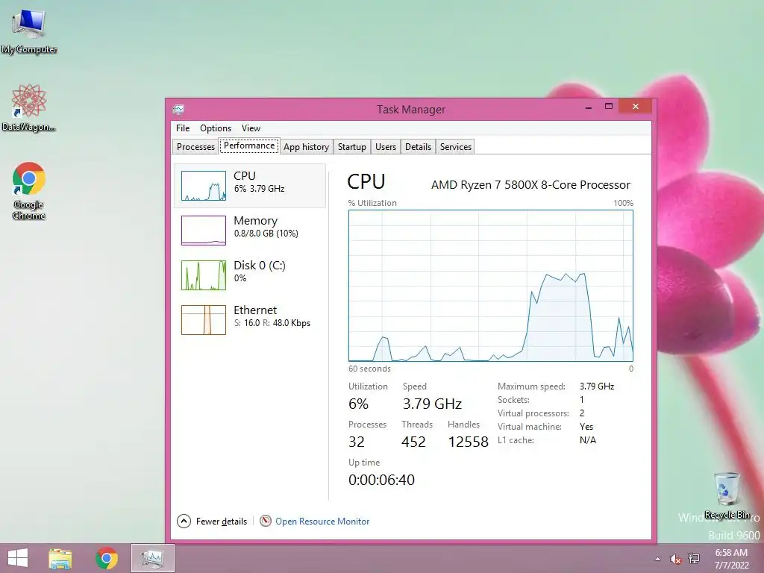
Task: Click the Fewer details label
Action: [x=221, y=522]
